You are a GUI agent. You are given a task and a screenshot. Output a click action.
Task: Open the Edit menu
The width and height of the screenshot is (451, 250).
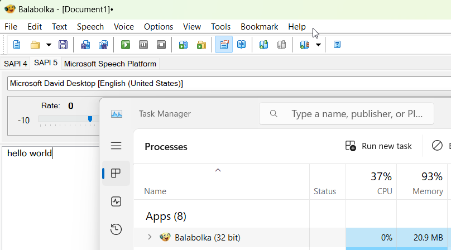pyautogui.click(x=35, y=27)
